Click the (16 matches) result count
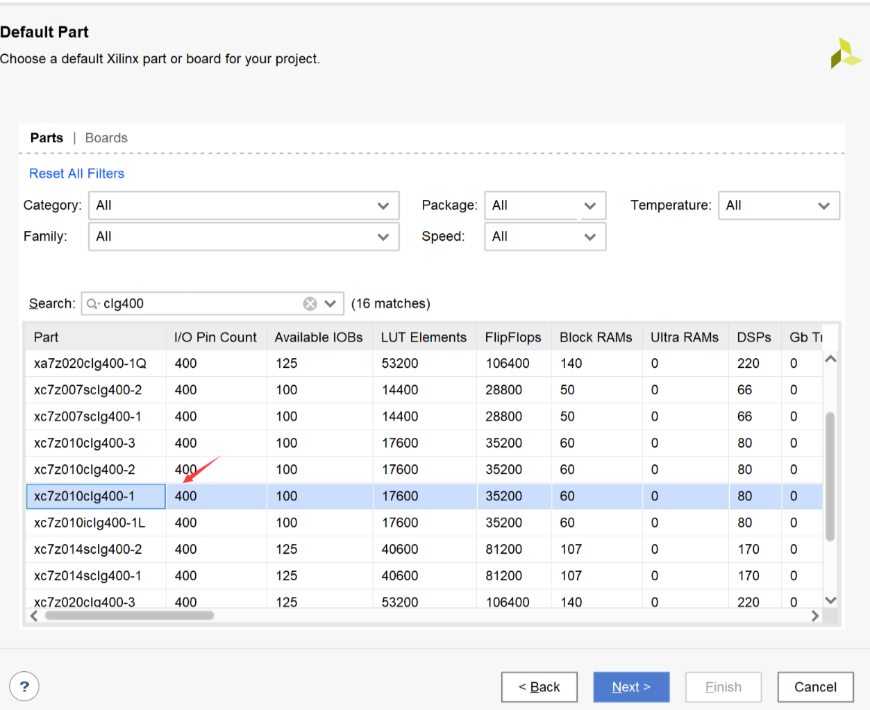Viewport: 870px width, 710px height. pyautogui.click(x=391, y=304)
